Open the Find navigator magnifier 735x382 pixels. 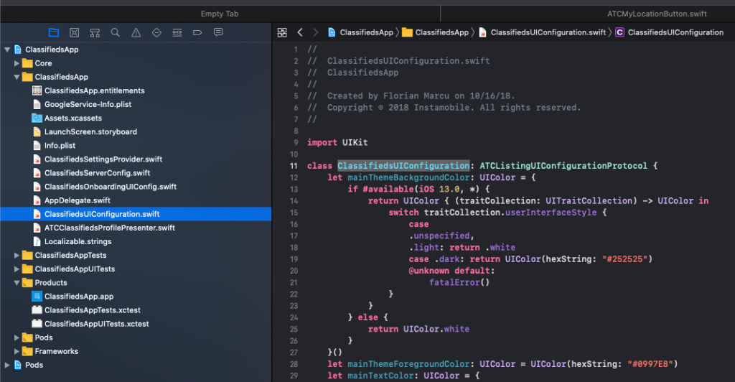pos(116,32)
